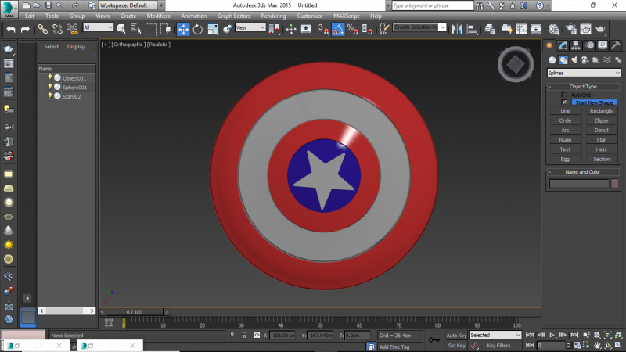Toggle visibility bulb of Object001
626x352 pixels.
(x=50, y=77)
